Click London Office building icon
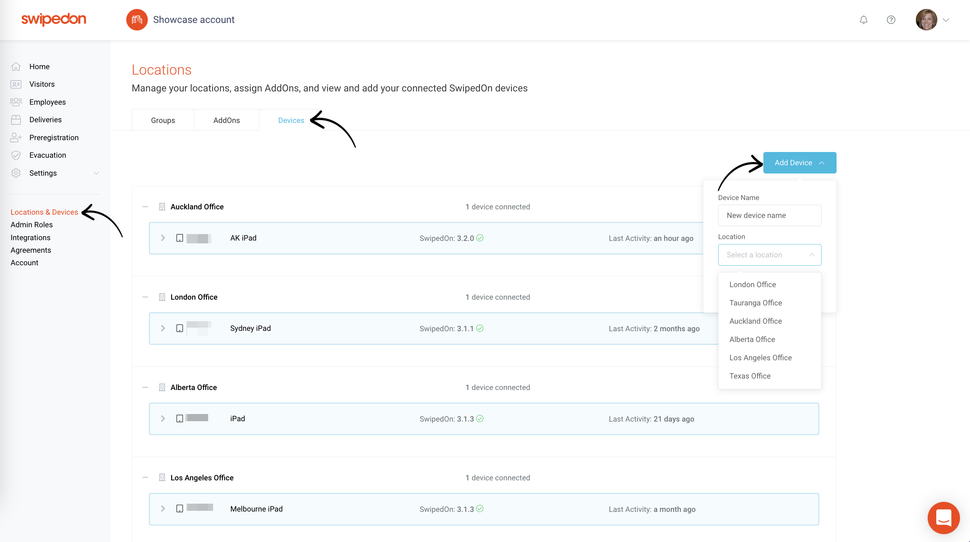This screenshot has width=970, height=542. [162, 297]
